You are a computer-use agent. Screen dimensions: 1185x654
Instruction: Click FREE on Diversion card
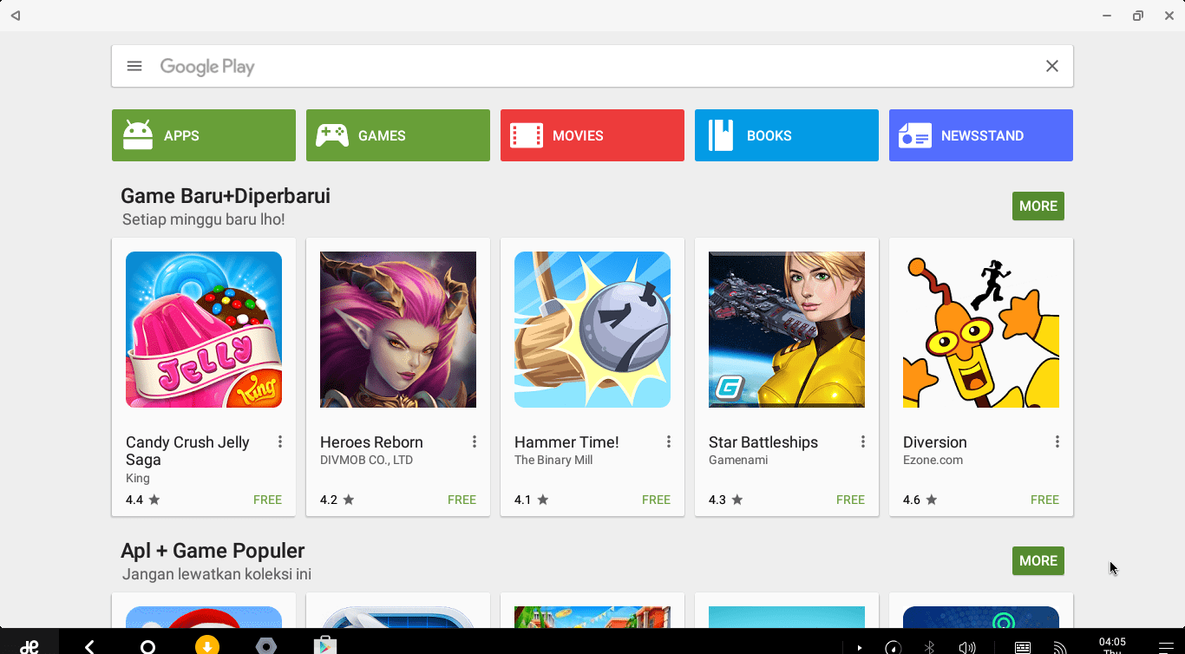(1044, 500)
